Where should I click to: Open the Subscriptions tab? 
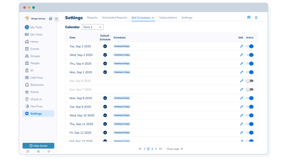[168, 18]
